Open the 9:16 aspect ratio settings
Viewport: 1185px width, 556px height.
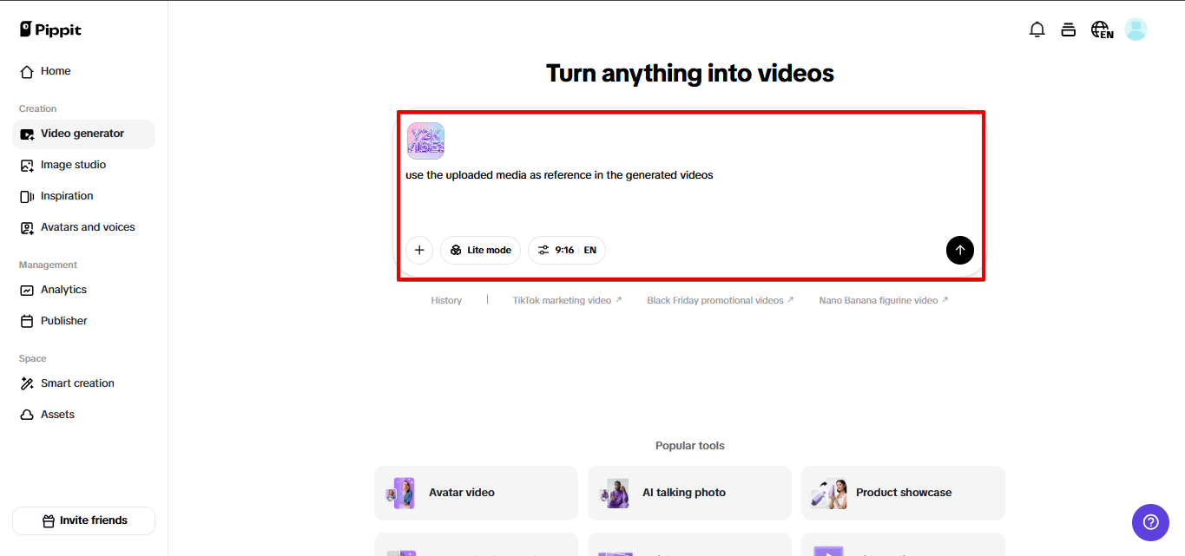[x=566, y=250]
